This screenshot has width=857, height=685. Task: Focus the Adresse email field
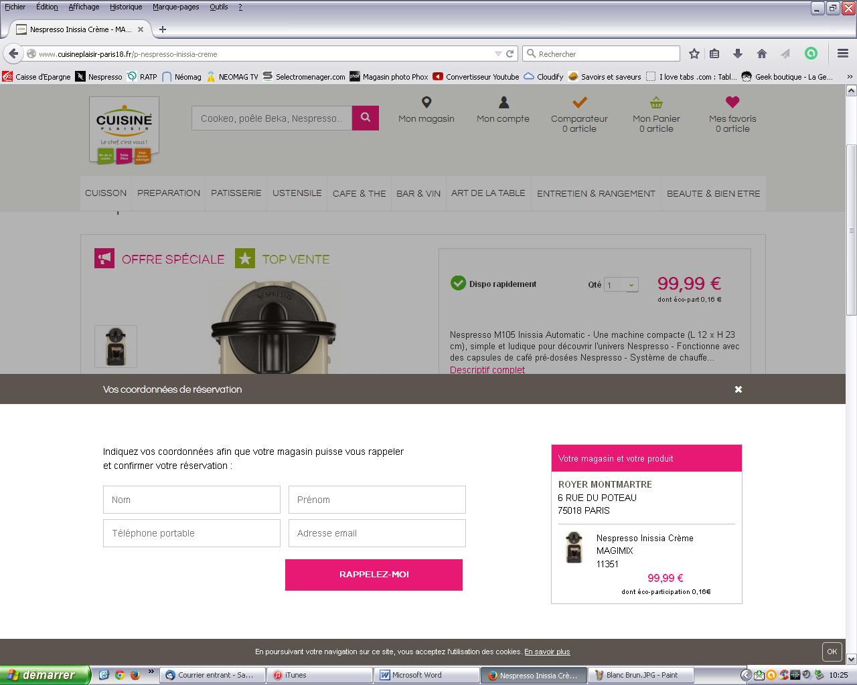point(377,533)
